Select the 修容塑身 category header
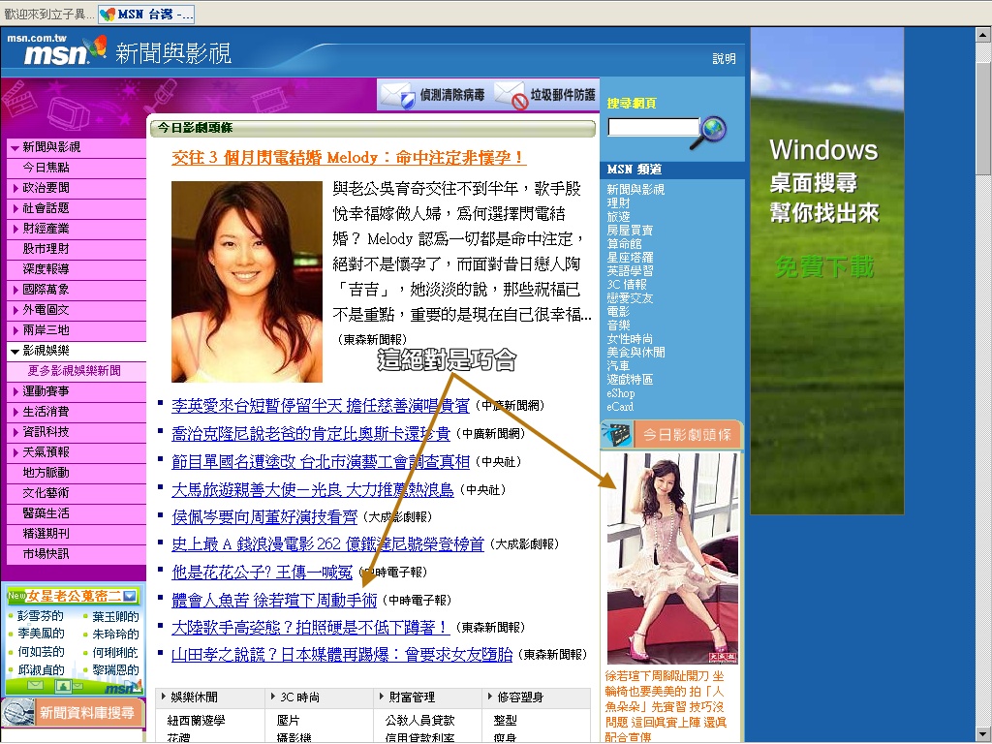Viewport: 992px width, 744px height. coord(520,697)
